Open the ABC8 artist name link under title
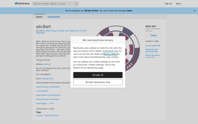Viewport: 198px width, 124px height. [61, 32]
